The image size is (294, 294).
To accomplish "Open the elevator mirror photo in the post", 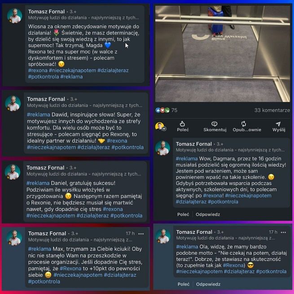I will [x=223, y=53].
